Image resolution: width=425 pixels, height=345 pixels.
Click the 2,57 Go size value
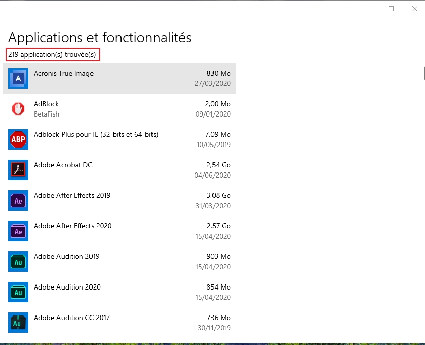pyautogui.click(x=219, y=226)
